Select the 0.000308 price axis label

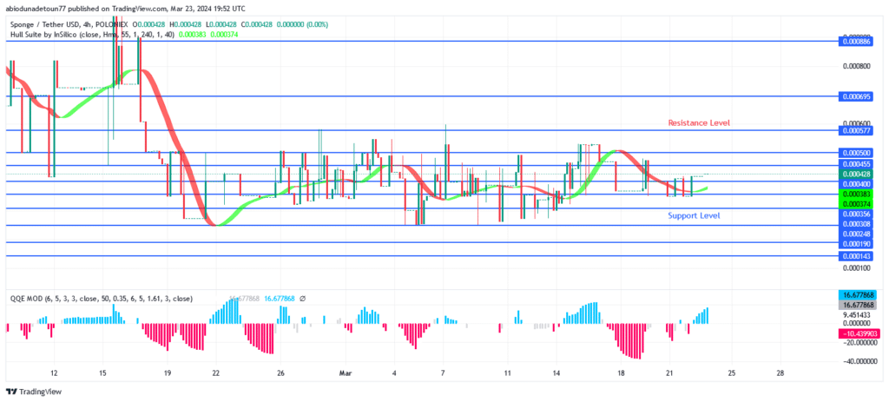(857, 225)
